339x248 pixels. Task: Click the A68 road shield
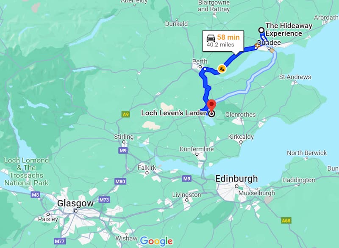point(286,220)
